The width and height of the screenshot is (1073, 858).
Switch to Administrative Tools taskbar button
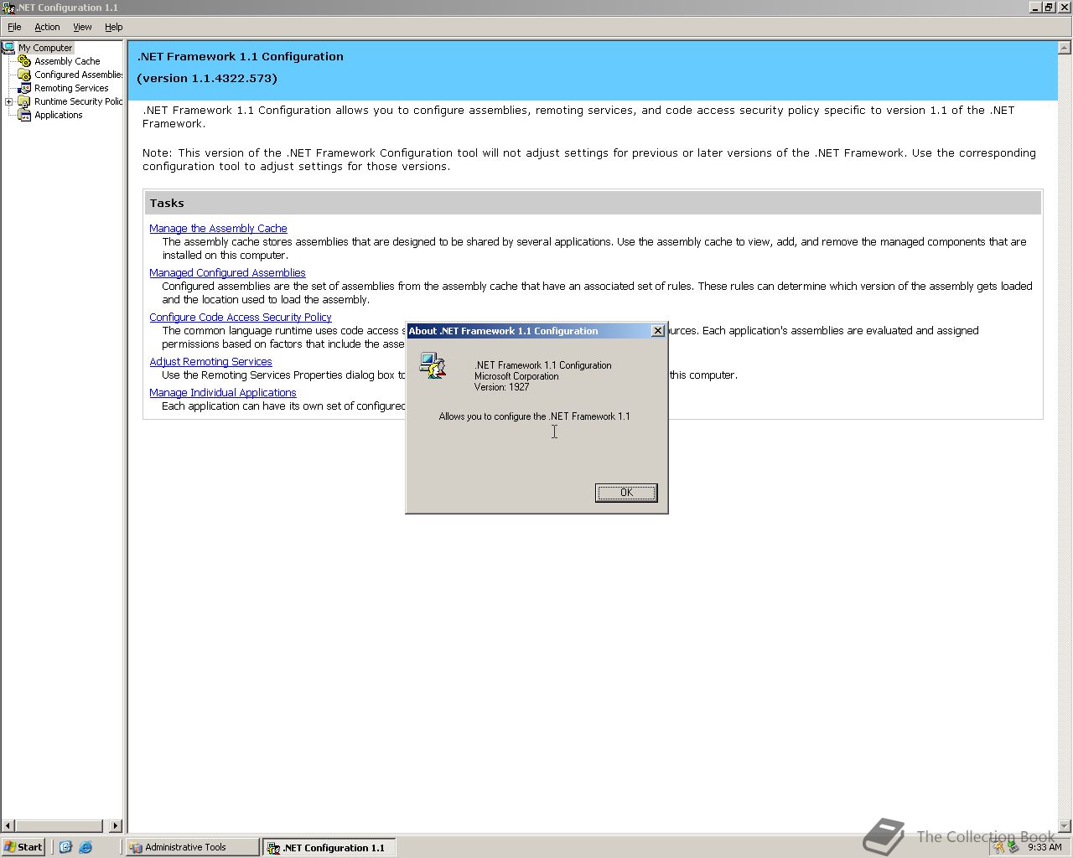(x=193, y=847)
